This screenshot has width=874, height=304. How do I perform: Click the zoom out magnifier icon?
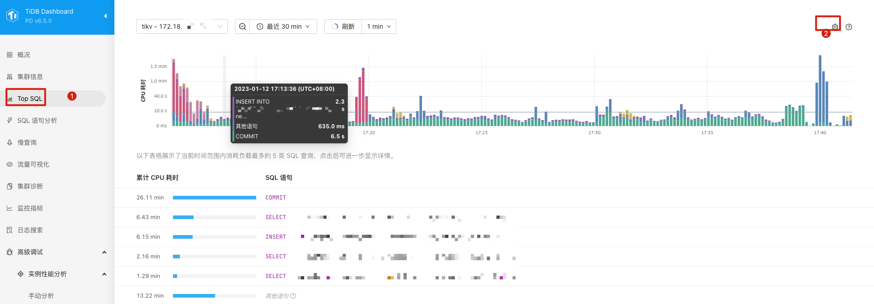tap(243, 26)
